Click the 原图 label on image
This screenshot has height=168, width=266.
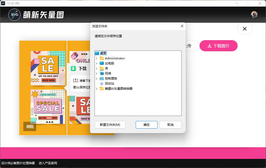[x=30, y=127]
